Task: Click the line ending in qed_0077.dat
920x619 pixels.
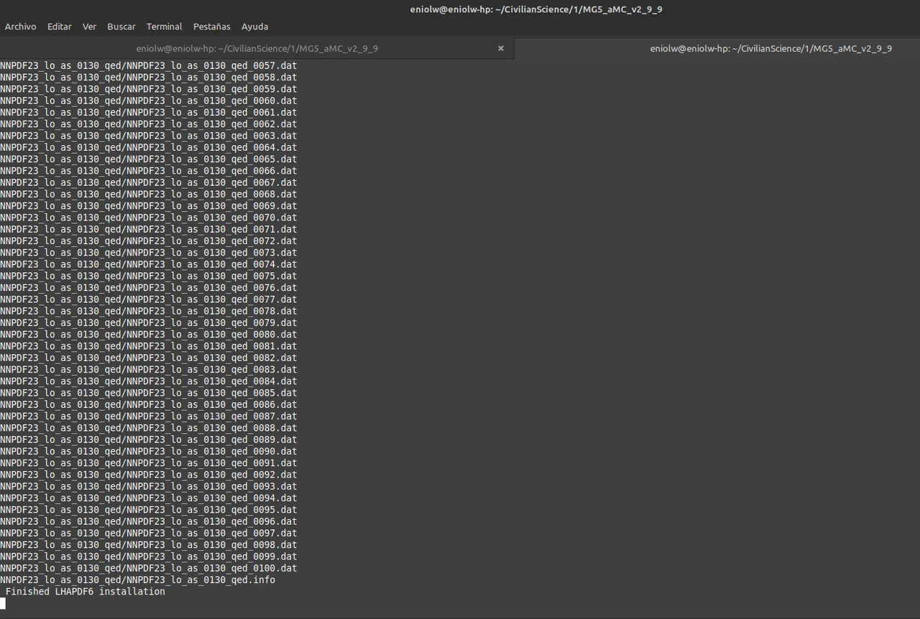Action: (148, 299)
